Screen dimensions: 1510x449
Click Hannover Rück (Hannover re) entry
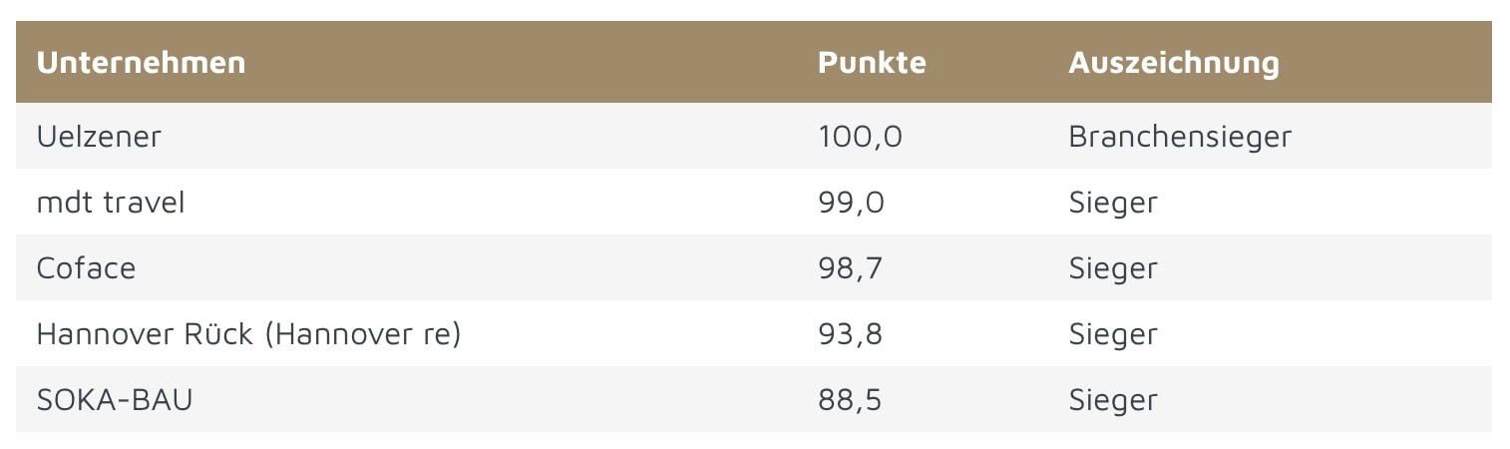coord(248,334)
